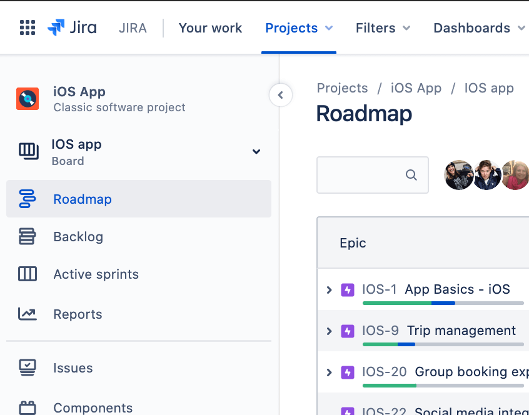This screenshot has height=415, width=529.
Task: Filter by the third user avatar
Action: [x=515, y=175]
